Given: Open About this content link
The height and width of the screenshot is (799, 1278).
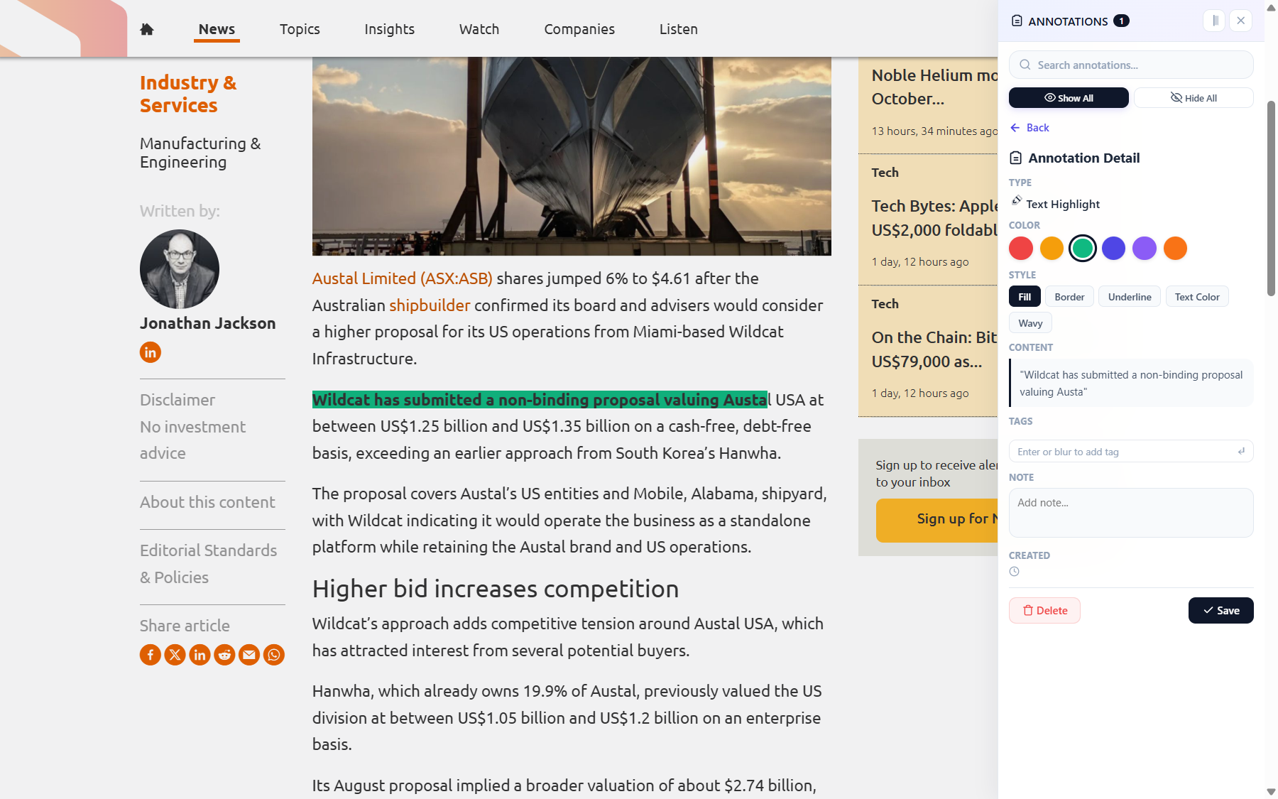Looking at the screenshot, I should click(x=207, y=502).
